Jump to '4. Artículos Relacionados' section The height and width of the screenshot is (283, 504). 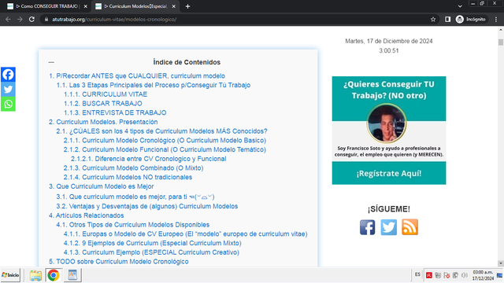(86, 215)
